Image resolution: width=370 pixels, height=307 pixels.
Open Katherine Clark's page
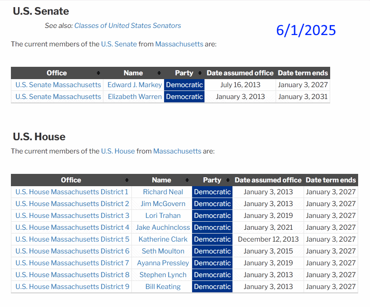coord(163,239)
